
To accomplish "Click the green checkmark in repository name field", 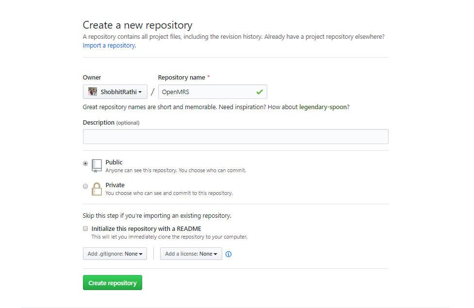I will (x=260, y=92).
